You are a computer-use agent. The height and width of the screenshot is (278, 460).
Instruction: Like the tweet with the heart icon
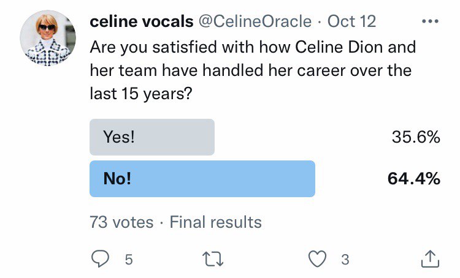tap(317, 260)
